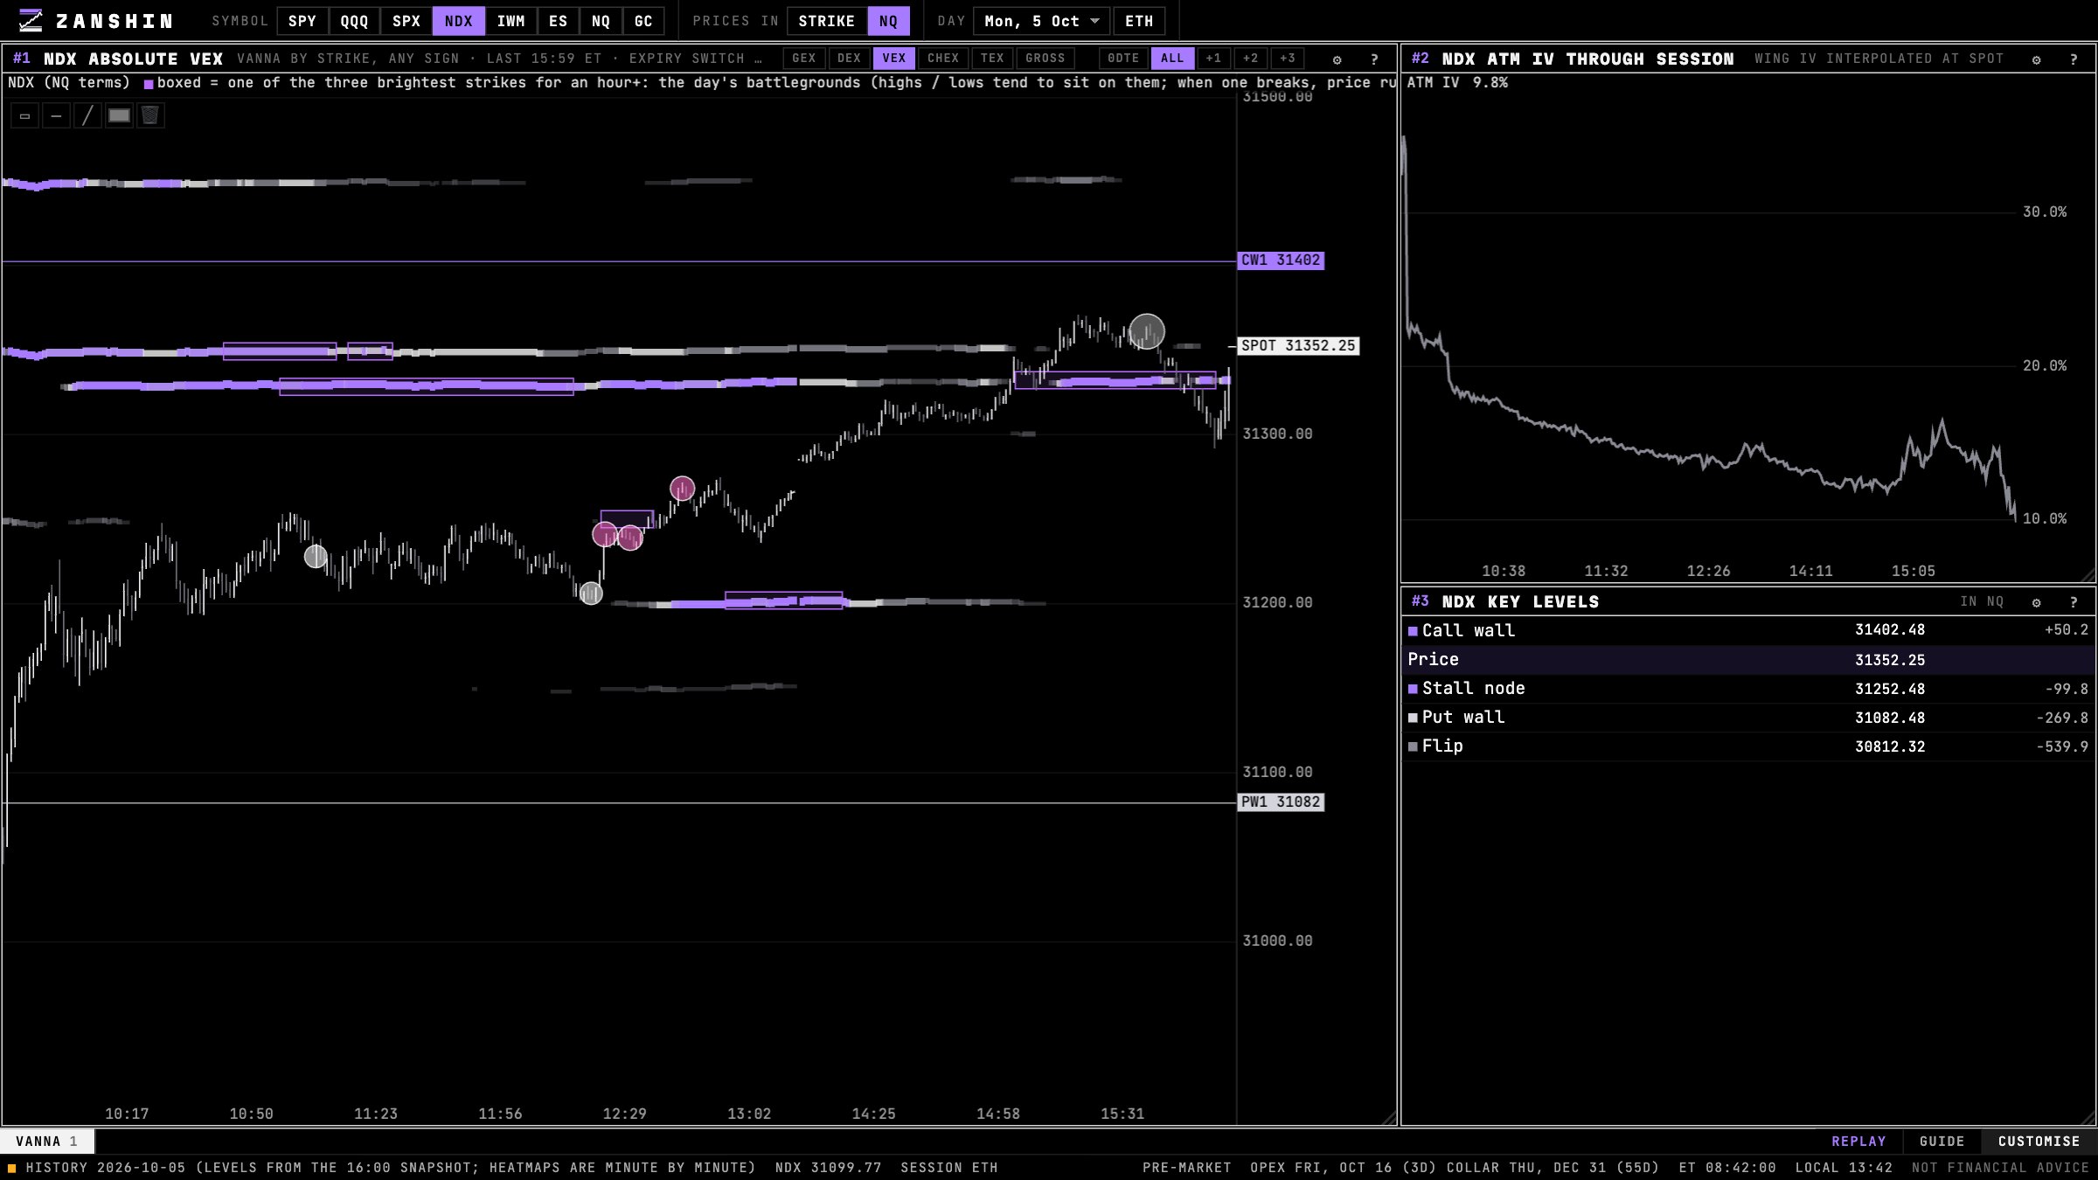Filter expiry to 0DTE
2098x1180 pixels.
[x=1123, y=59]
